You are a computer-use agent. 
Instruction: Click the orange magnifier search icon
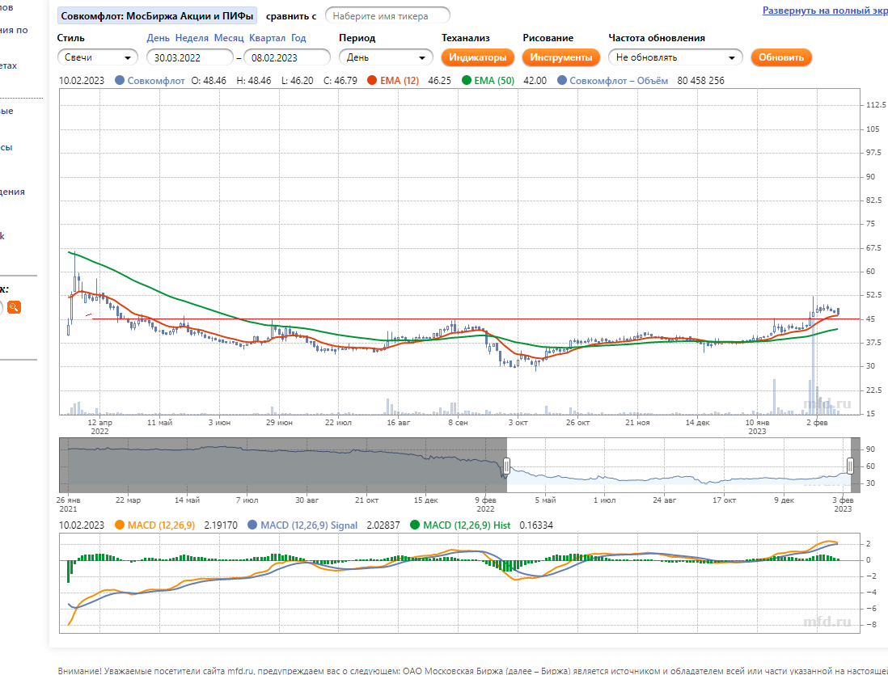tap(14, 307)
